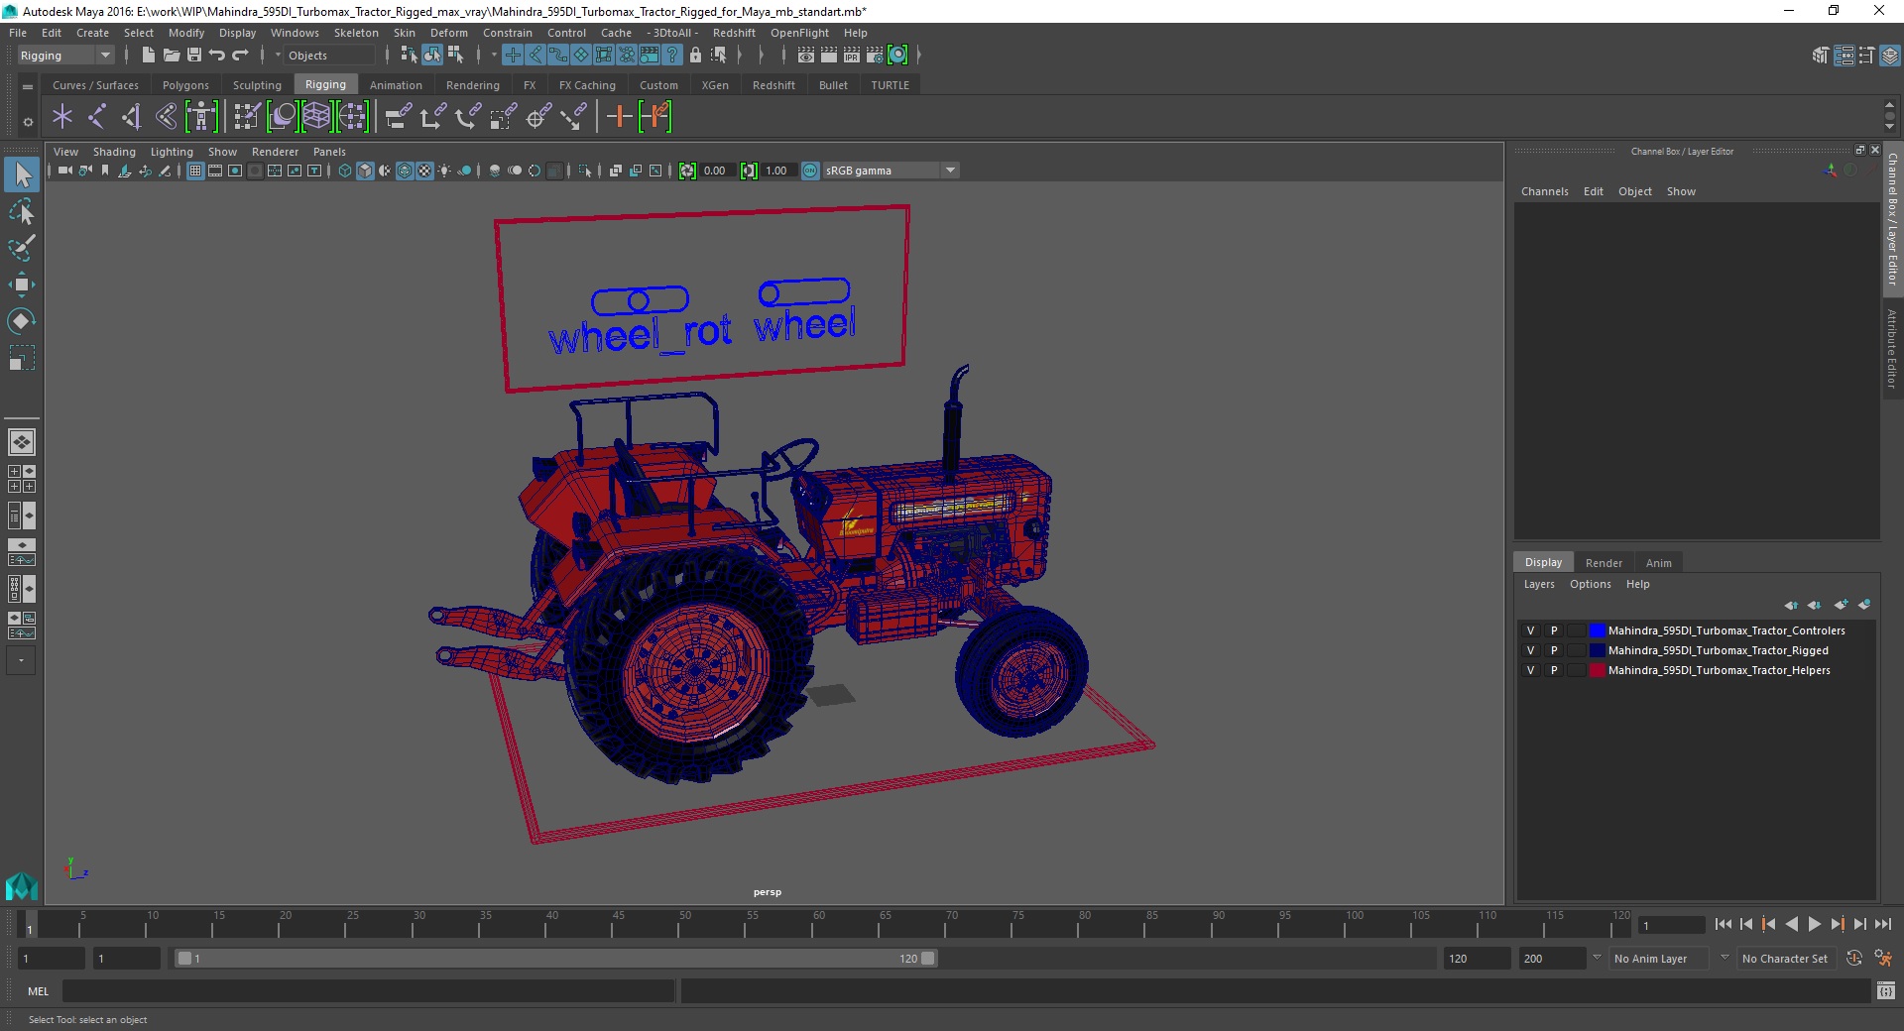1904x1031 pixels.
Task: Toggle playback P of Tractor_Helpers layer
Action: (1554, 670)
